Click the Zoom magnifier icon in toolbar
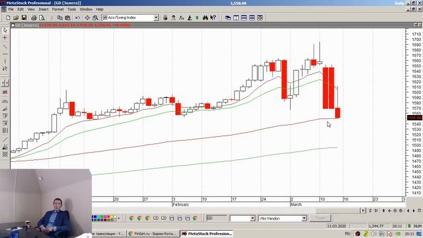This screenshot has height=238, width=423. click(x=95, y=18)
